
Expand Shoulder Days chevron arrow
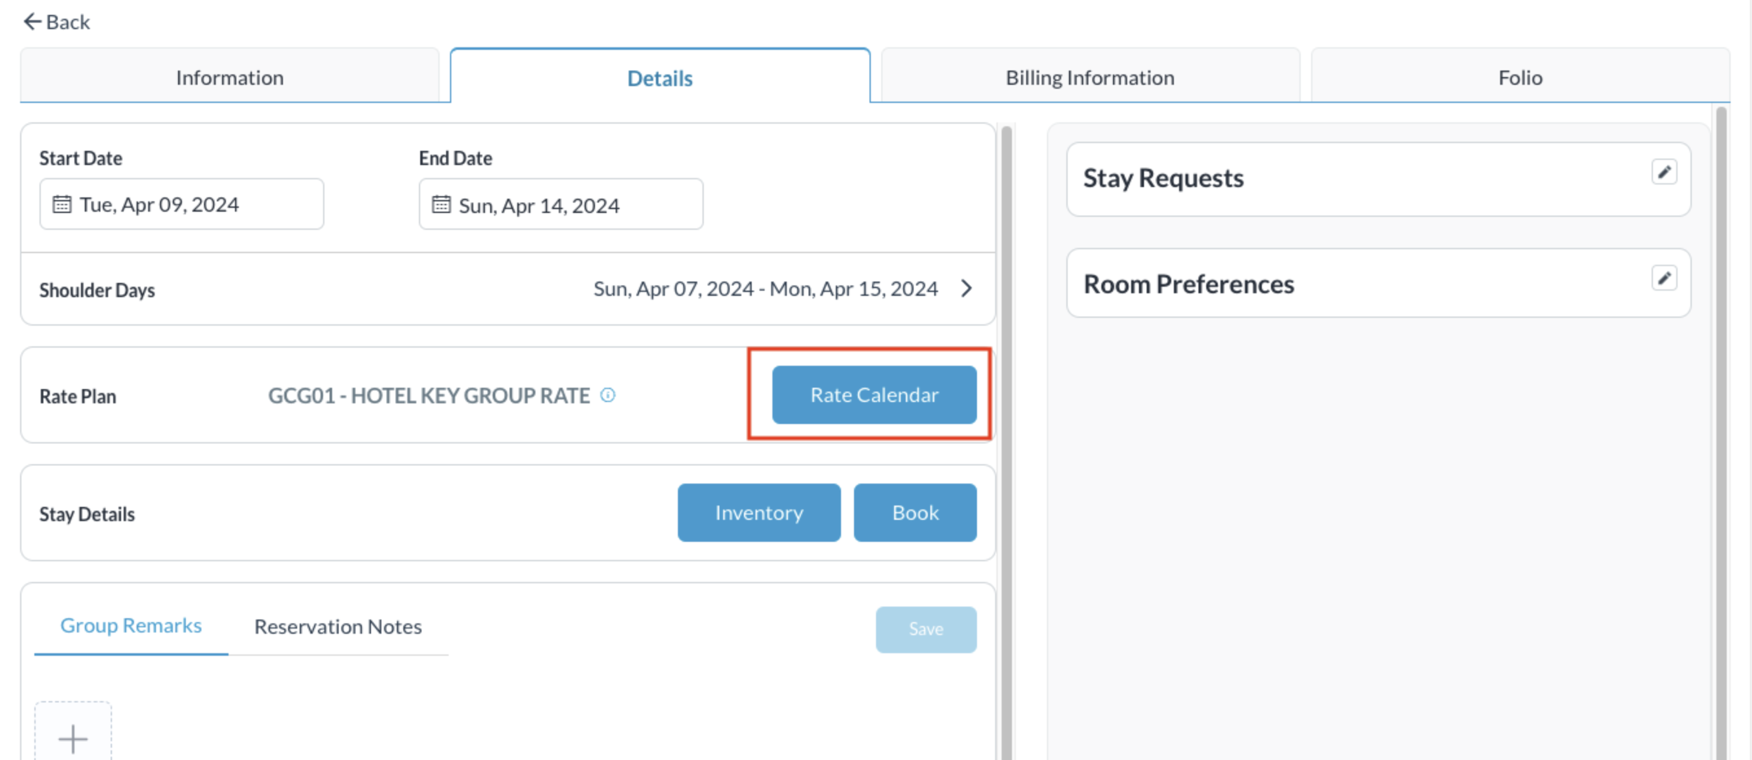(967, 289)
